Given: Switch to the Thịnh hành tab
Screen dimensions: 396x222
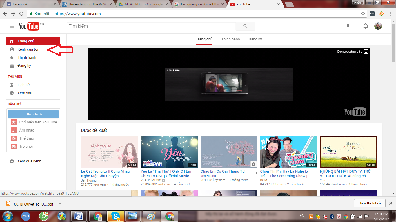Looking at the screenshot, I should (x=230, y=39).
